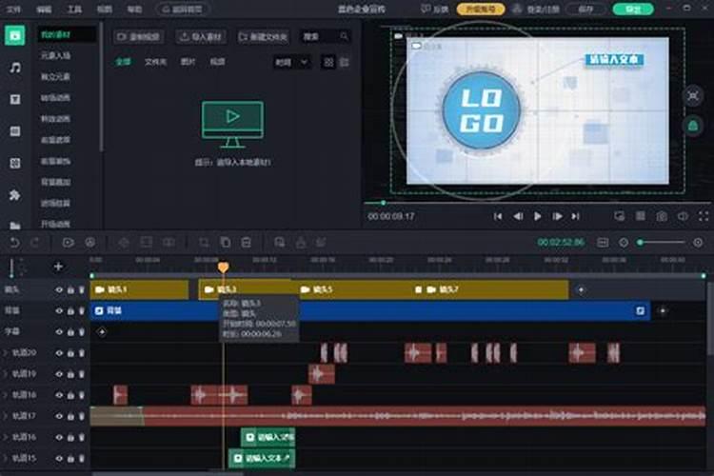The height and width of the screenshot is (476, 714).
Task: Switch media panel to grid view icon
Action: coord(328,62)
